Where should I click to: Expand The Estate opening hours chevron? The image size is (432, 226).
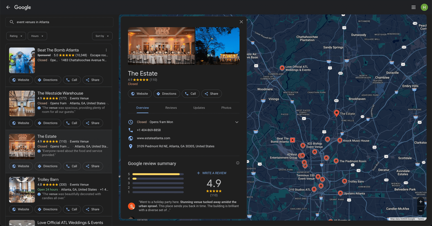pyautogui.click(x=237, y=122)
